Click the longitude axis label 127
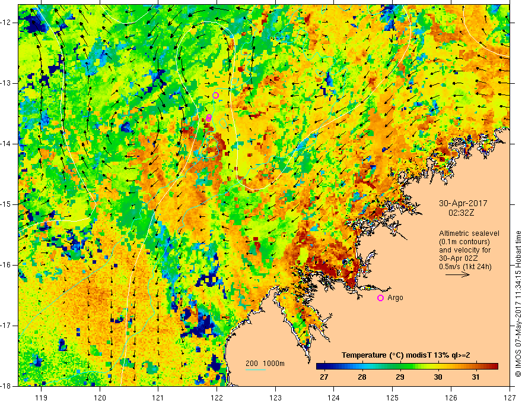The image size is (522, 404). pyautogui.click(x=510, y=397)
